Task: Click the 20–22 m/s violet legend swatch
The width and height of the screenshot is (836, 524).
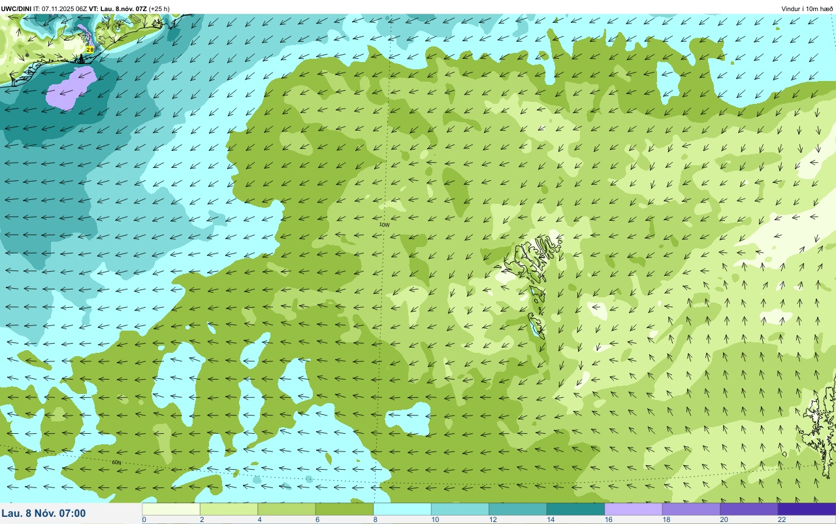Action: click(x=749, y=509)
